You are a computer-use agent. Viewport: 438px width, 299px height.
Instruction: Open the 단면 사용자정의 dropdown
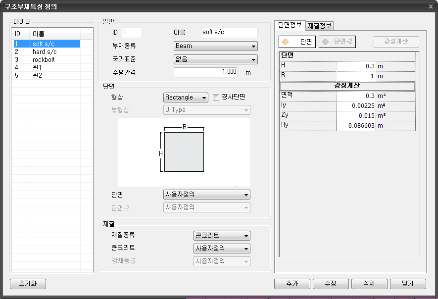click(x=206, y=195)
